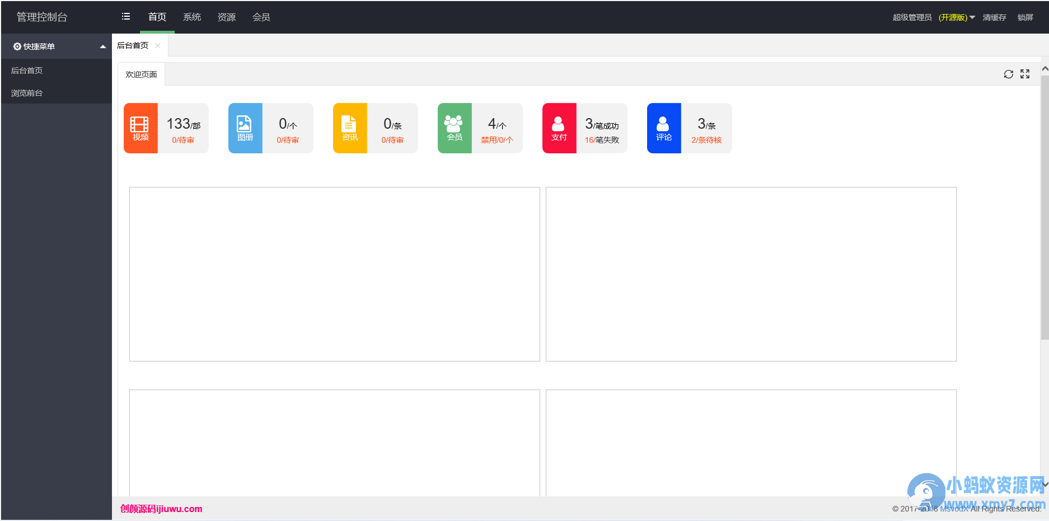Toggle fullscreen with the expand icon
Screen dimensions: 1049x521
pos(1025,74)
